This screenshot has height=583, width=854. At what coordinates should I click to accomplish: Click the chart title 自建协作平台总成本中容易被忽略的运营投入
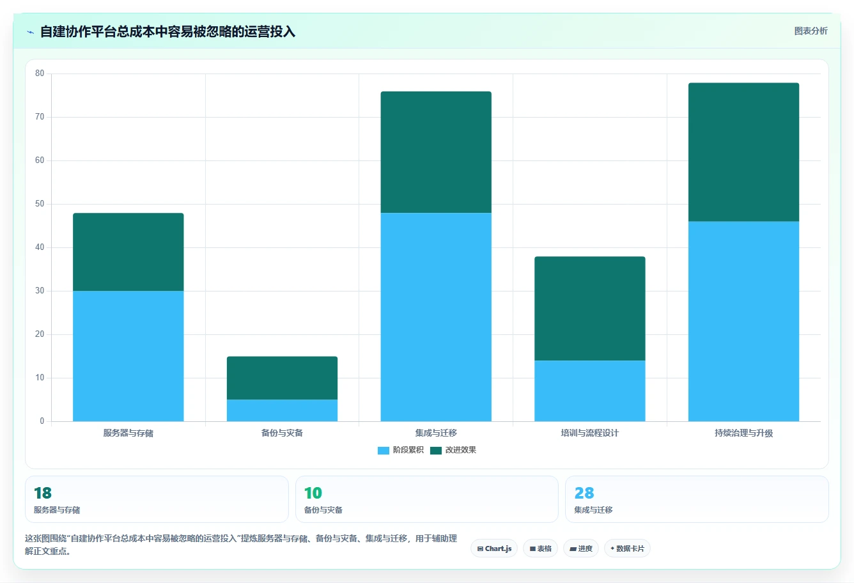point(167,31)
